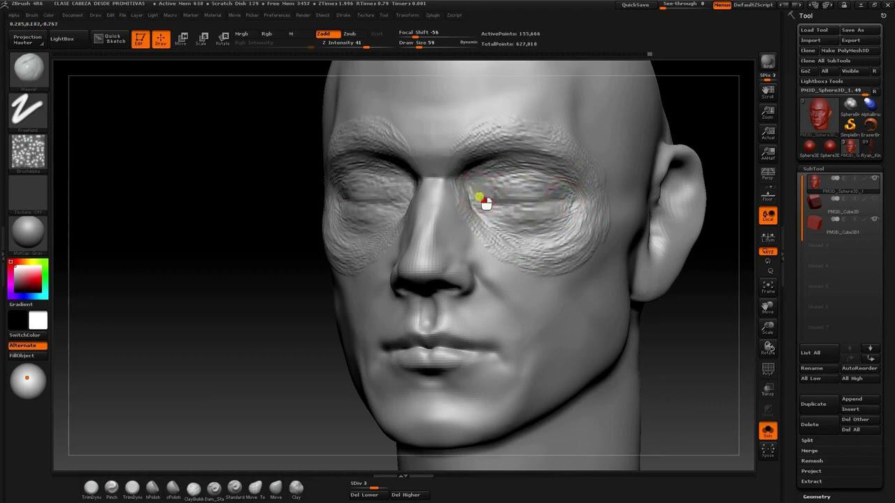Screen dimensions: 895x503
Task: Click the PolyF wireframe display icon
Action: [x=768, y=369]
